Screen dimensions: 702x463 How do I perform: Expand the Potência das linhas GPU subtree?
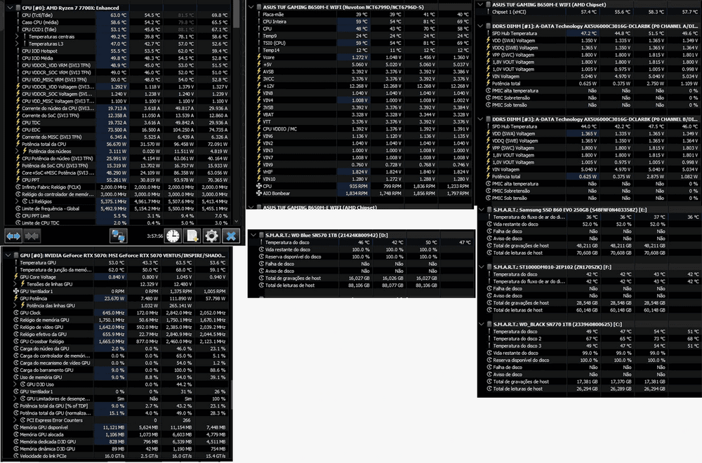[x=15, y=306]
